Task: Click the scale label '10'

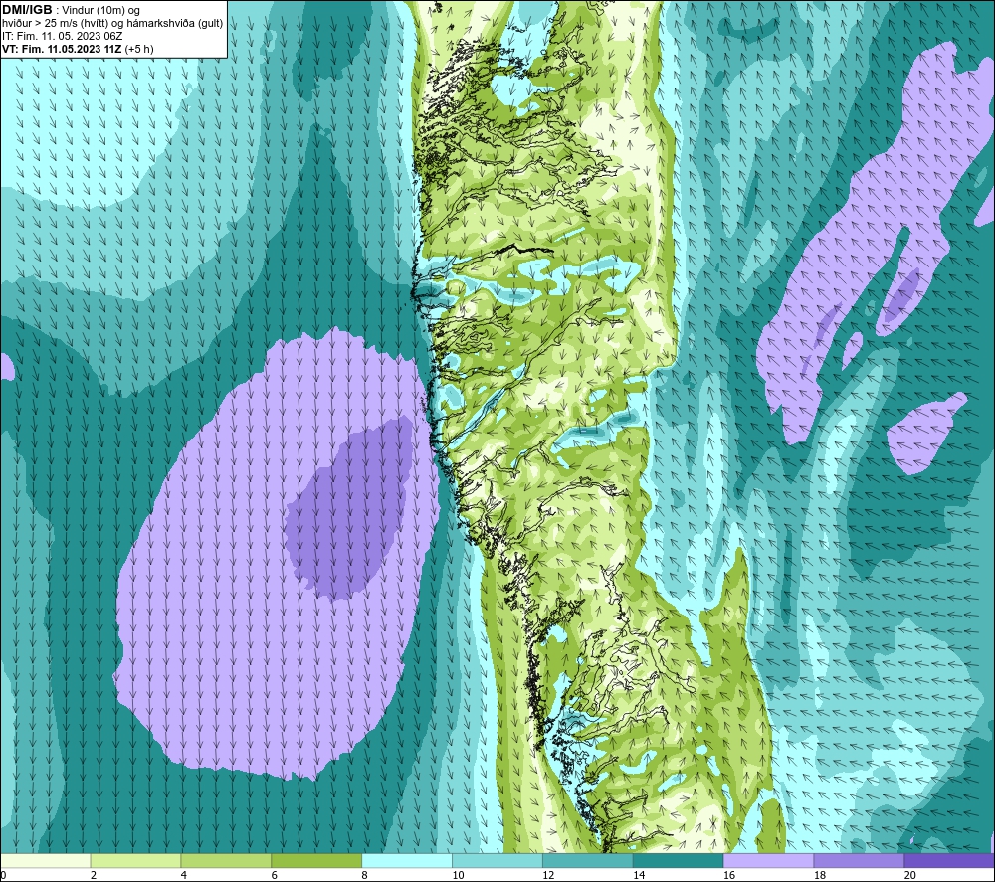Action: pos(458,876)
